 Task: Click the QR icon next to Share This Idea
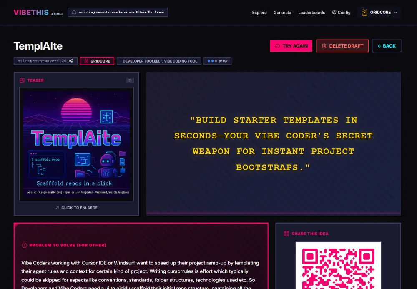[x=286, y=234]
